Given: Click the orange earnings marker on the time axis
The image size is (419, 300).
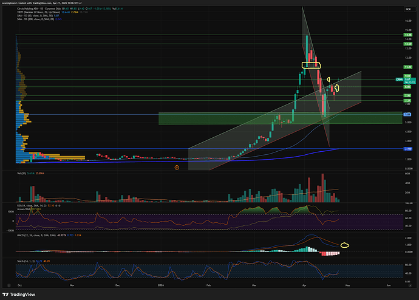Looking at the screenshot, I should 177,166.
